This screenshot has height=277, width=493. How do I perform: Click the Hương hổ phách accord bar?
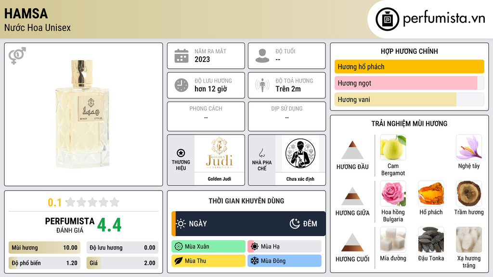point(409,66)
